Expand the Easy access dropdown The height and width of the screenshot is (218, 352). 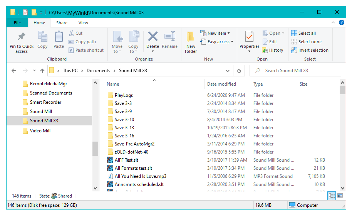tap(232, 42)
